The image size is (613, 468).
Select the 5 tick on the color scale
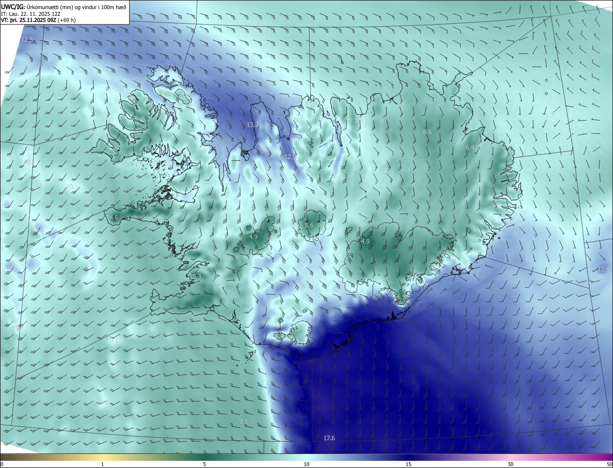point(204,465)
